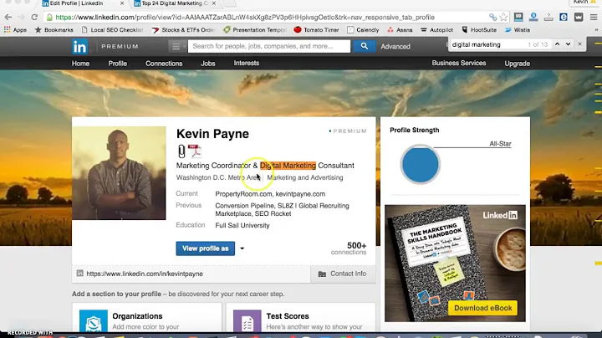Click Full Sail University education text
Image resolution: width=602 pixels, height=338 pixels.
point(242,225)
